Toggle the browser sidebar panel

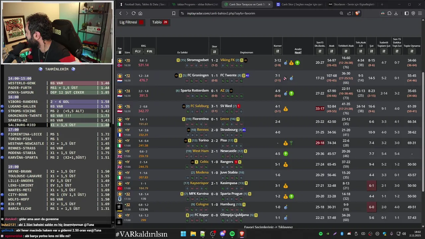pos(407,13)
